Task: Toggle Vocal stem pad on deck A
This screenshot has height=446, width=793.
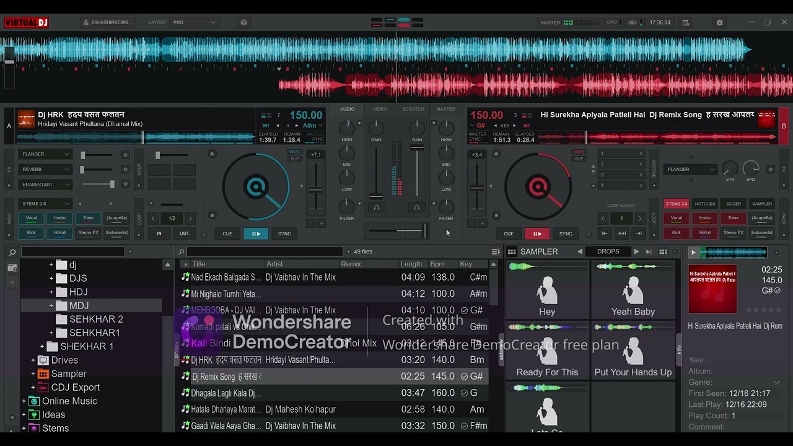Action: tap(31, 218)
